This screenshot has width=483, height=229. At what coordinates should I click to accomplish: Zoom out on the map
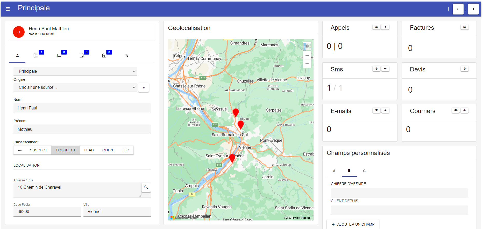click(307, 64)
